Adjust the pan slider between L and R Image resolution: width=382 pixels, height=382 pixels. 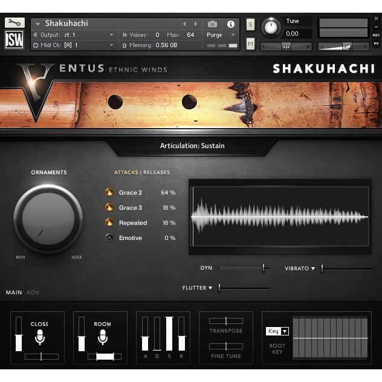[x=286, y=47]
